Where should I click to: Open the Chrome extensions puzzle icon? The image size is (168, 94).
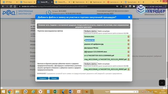[134, 6]
